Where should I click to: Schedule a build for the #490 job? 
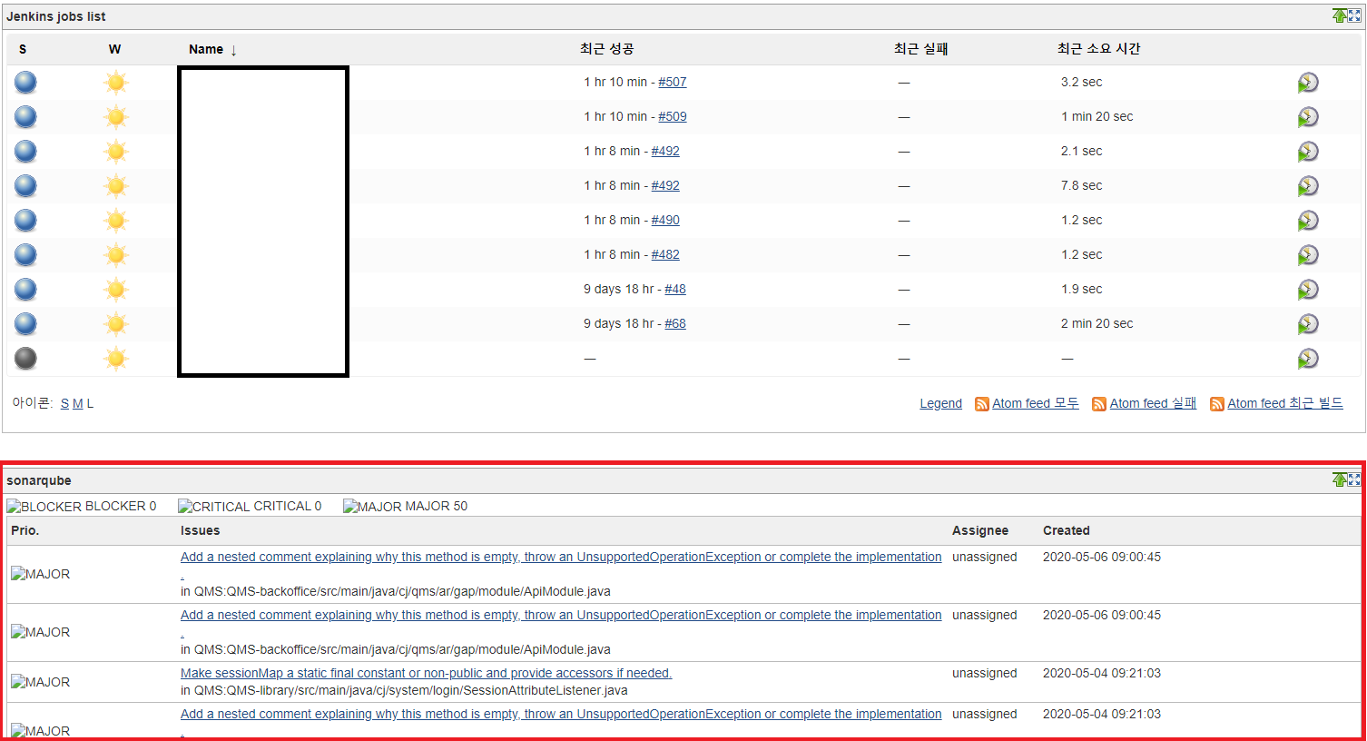1307,221
